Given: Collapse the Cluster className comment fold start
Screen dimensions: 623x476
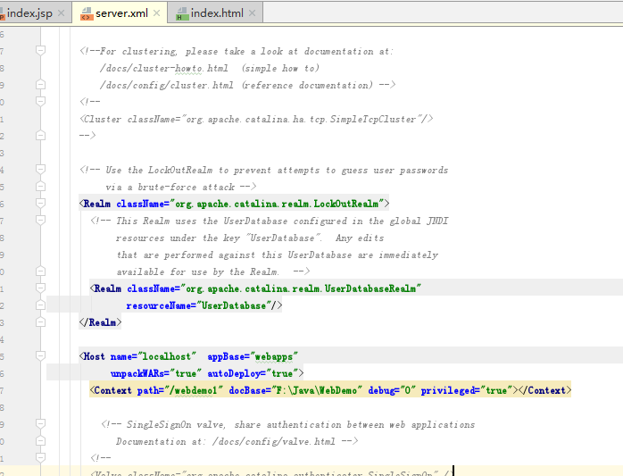Looking at the screenshot, I should pos(40,102).
